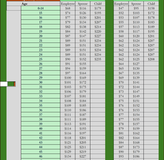Click the age 40 label cell
This screenshot has width=164, height=160.
41,129
